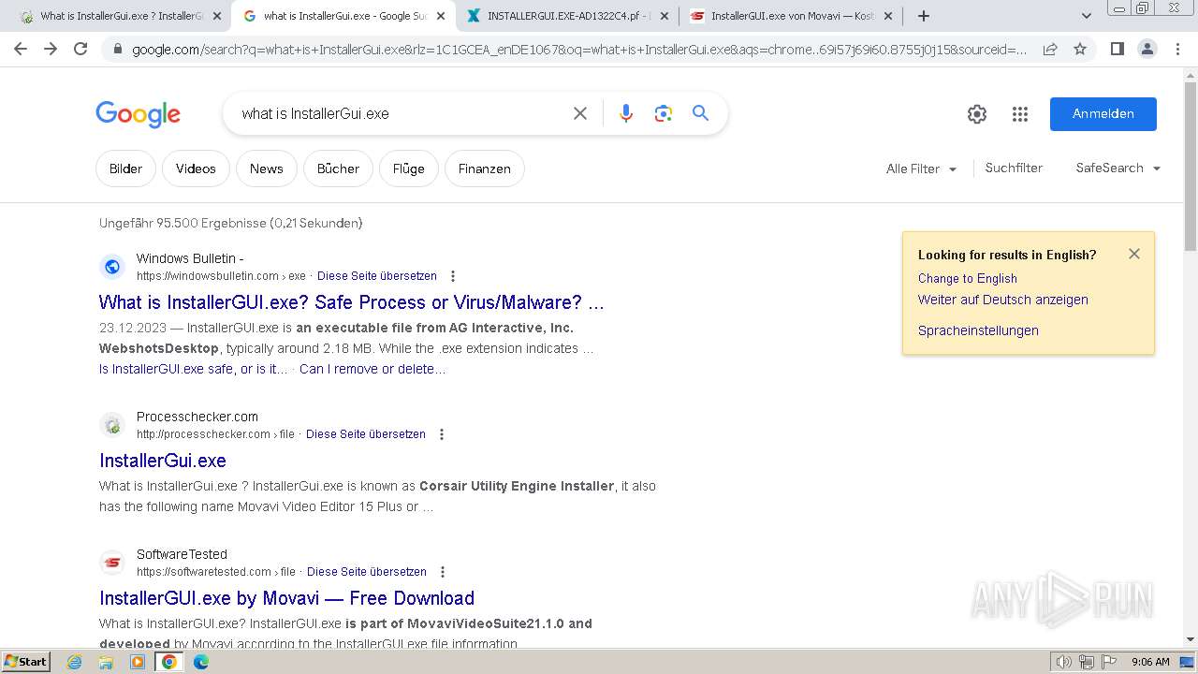Open Chrome's three-dot menu
Viewport: 1198px width, 674px height.
click(x=1177, y=49)
